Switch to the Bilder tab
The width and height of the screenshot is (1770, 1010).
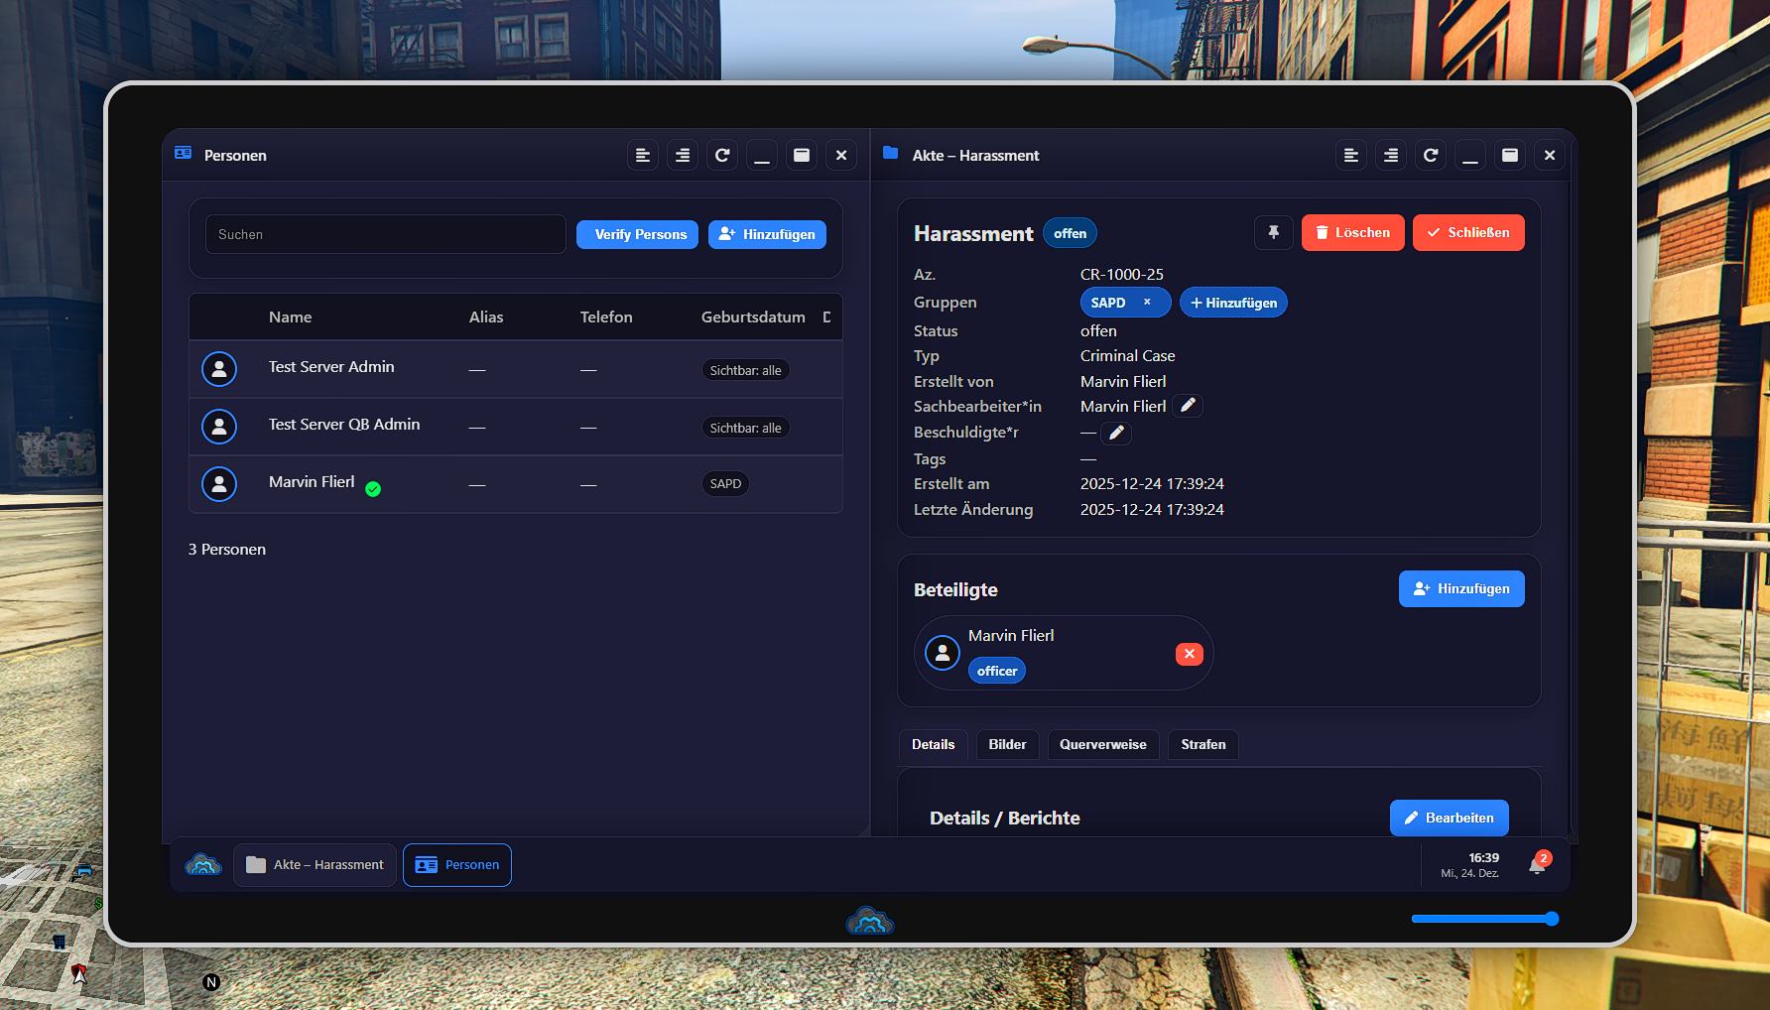tap(1007, 745)
